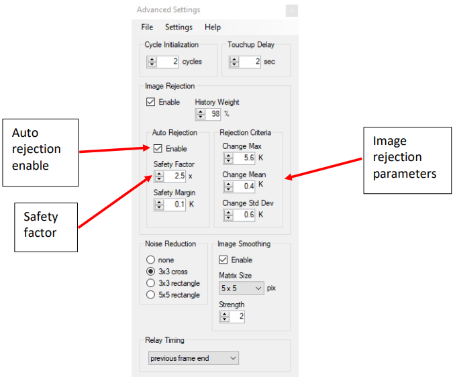Open the Settings menu
This screenshot has height=377, width=453.
tap(179, 28)
